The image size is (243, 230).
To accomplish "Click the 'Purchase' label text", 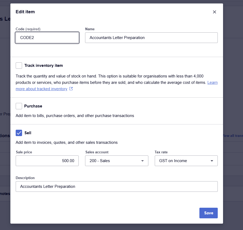I will 33,106.
